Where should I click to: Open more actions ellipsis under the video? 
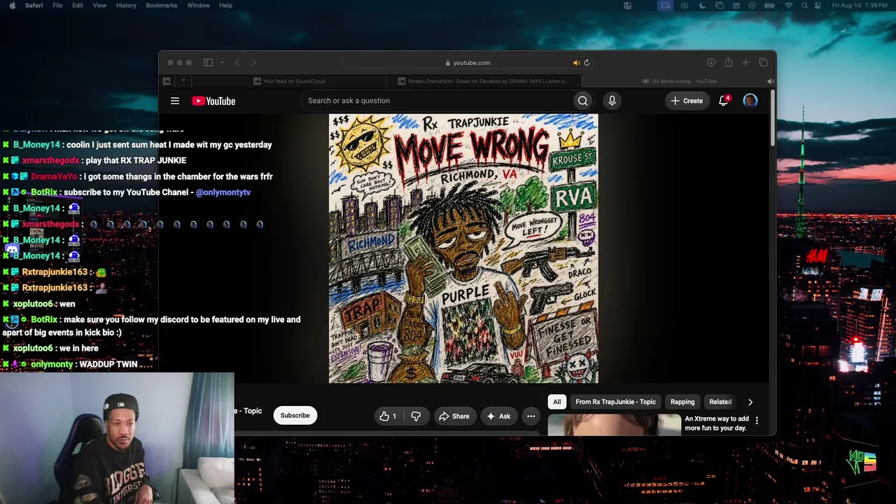(531, 416)
